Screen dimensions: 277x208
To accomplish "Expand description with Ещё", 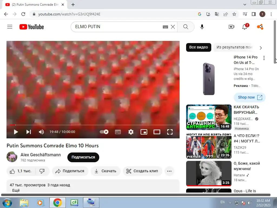I will [16, 190].
